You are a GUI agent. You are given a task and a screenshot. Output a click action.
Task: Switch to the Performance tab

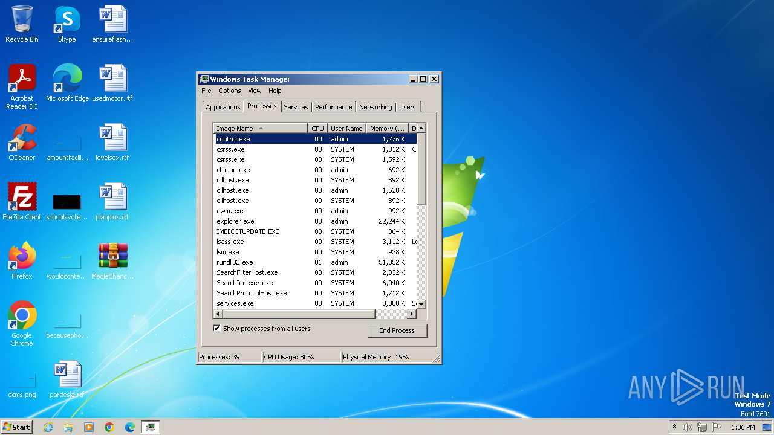coord(333,107)
